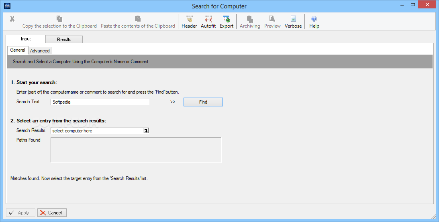Image resolution: width=439 pixels, height=222 pixels.
Task: Switch to the Input tab
Action: click(x=26, y=39)
